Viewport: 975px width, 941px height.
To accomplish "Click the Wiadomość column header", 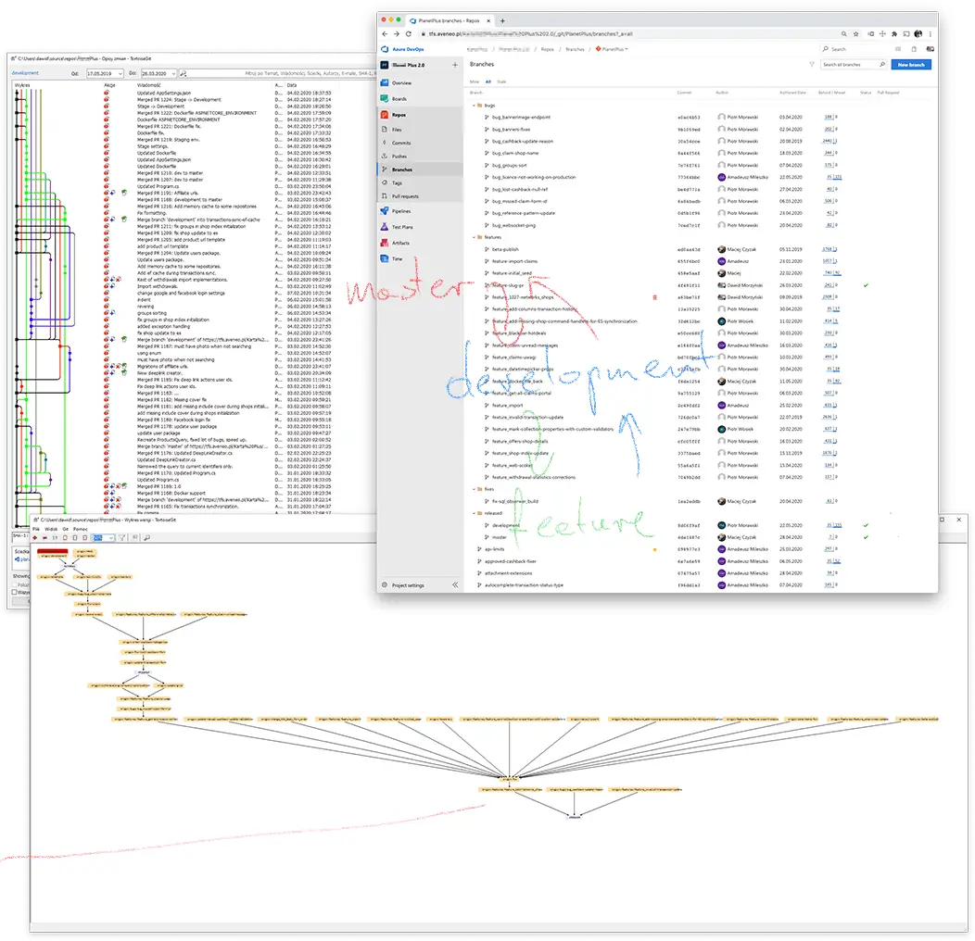I will (149, 85).
